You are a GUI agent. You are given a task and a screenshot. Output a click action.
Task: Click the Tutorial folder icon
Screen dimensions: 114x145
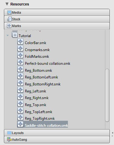click(15, 35)
